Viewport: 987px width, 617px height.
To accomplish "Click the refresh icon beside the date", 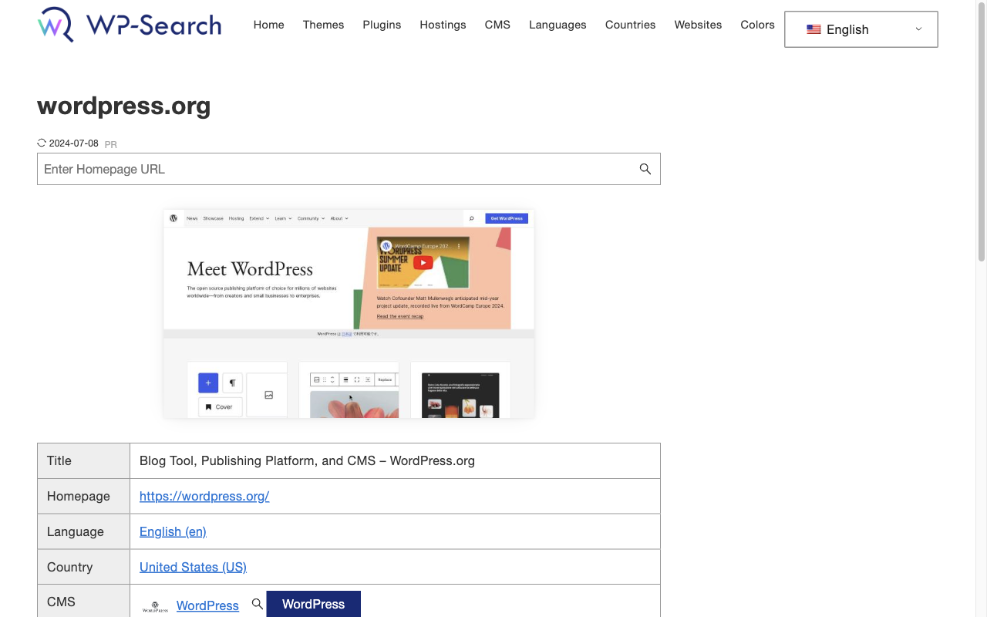I will pyautogui.click(x=41, y=142).
